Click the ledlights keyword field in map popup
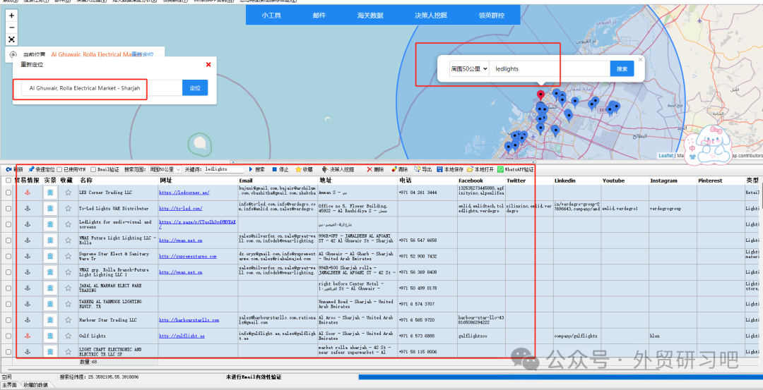The width and height of the screenshot is (763, 390). 550,69
